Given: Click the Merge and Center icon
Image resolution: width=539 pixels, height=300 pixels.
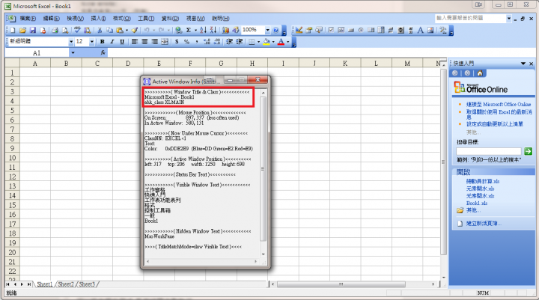Looking at the screenshot, I should pyautogui.click(x=165, y=42).
